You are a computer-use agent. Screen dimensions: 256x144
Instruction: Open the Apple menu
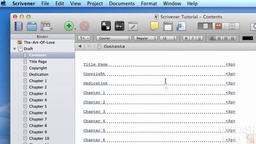(4, 4)
